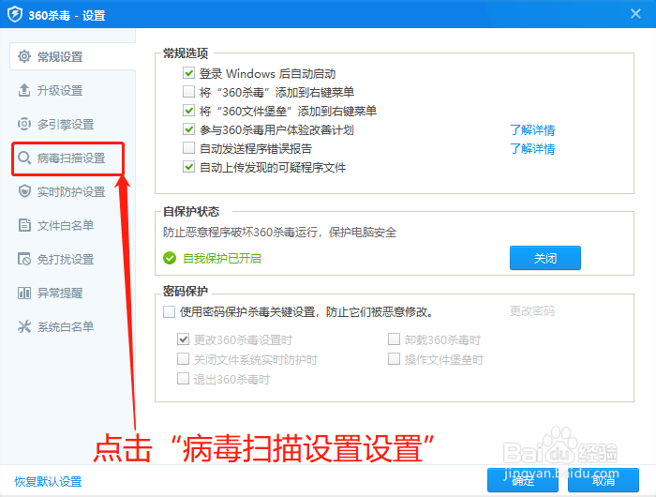Open the 常规设置 tab label
Image resolution: width=656 pixels, height=497 pixels.
click(60, 56)
